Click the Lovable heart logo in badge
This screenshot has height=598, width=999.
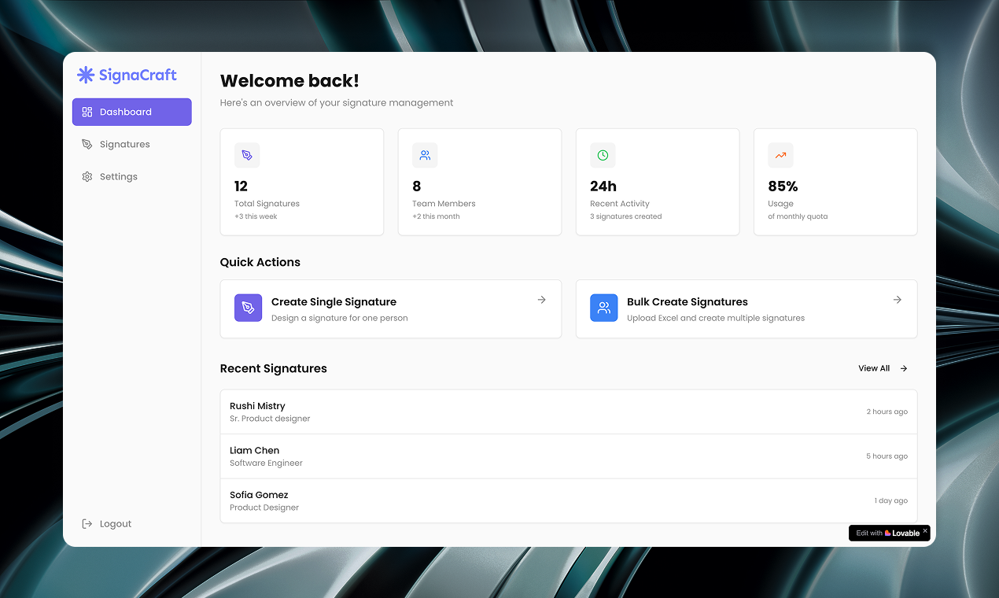(x=888, y=533)
